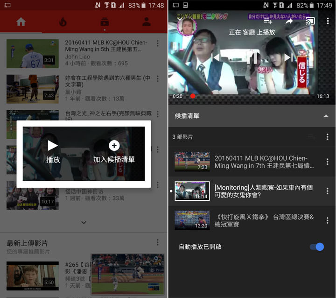Open the Trending flame tab

click(x=63, y=22)
